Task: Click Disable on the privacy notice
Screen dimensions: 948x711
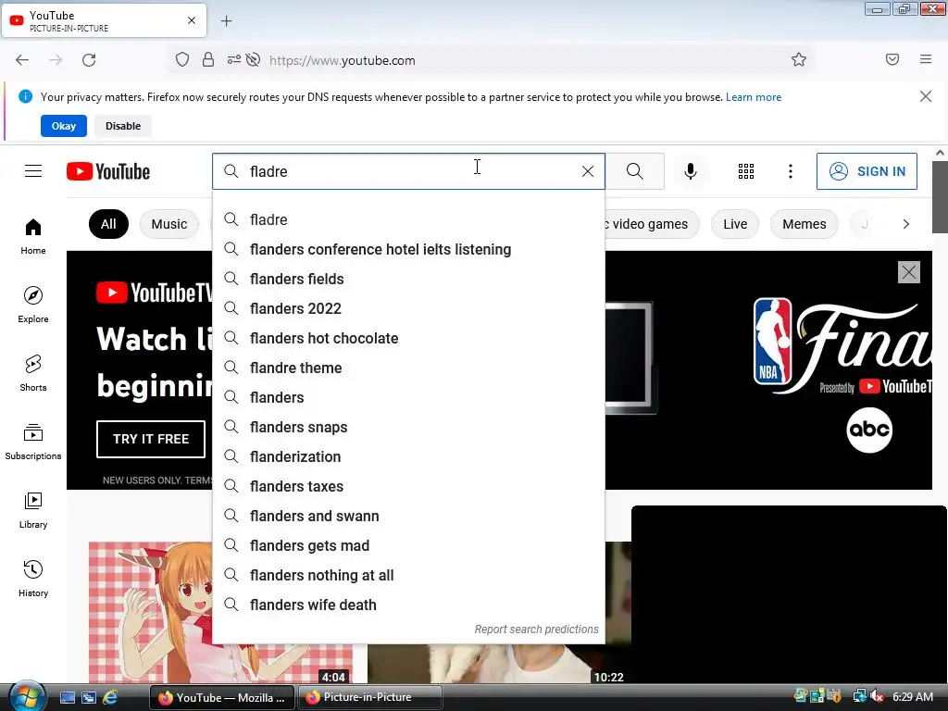Action: (123, 126)
